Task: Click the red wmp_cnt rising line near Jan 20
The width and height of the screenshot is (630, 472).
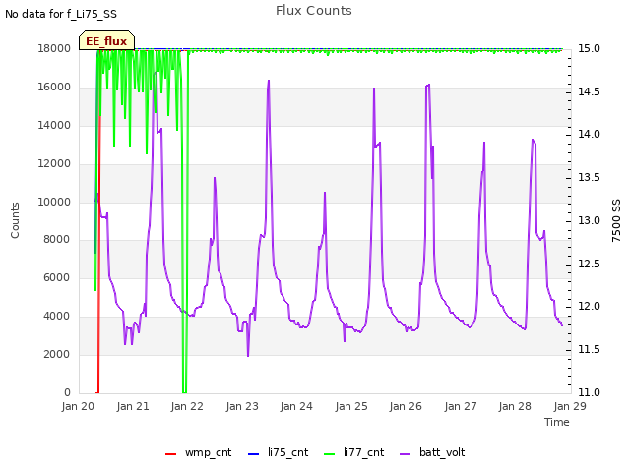Action: [98, 257]
